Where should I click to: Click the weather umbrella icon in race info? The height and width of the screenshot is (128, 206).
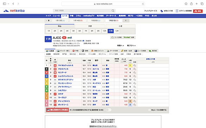pos(83,41)
